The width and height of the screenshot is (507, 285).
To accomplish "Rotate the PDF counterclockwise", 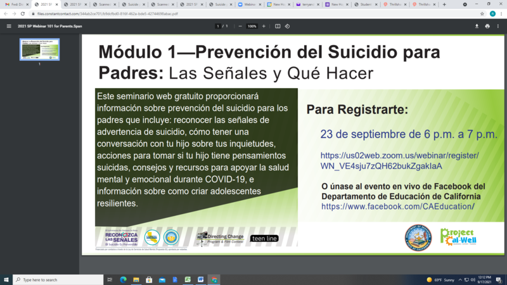I will [x=288, y=26].
